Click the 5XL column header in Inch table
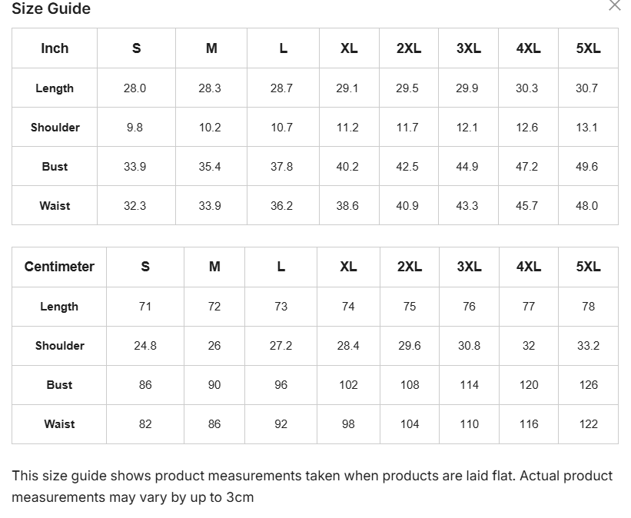The width and height of the screenshot is (631, 518). point(588,48)
